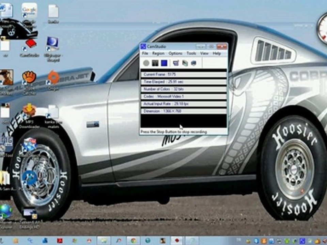Open the Region menu in CamStudio
327x245 pixels.
pyautogui.click(x=158, y=53)
